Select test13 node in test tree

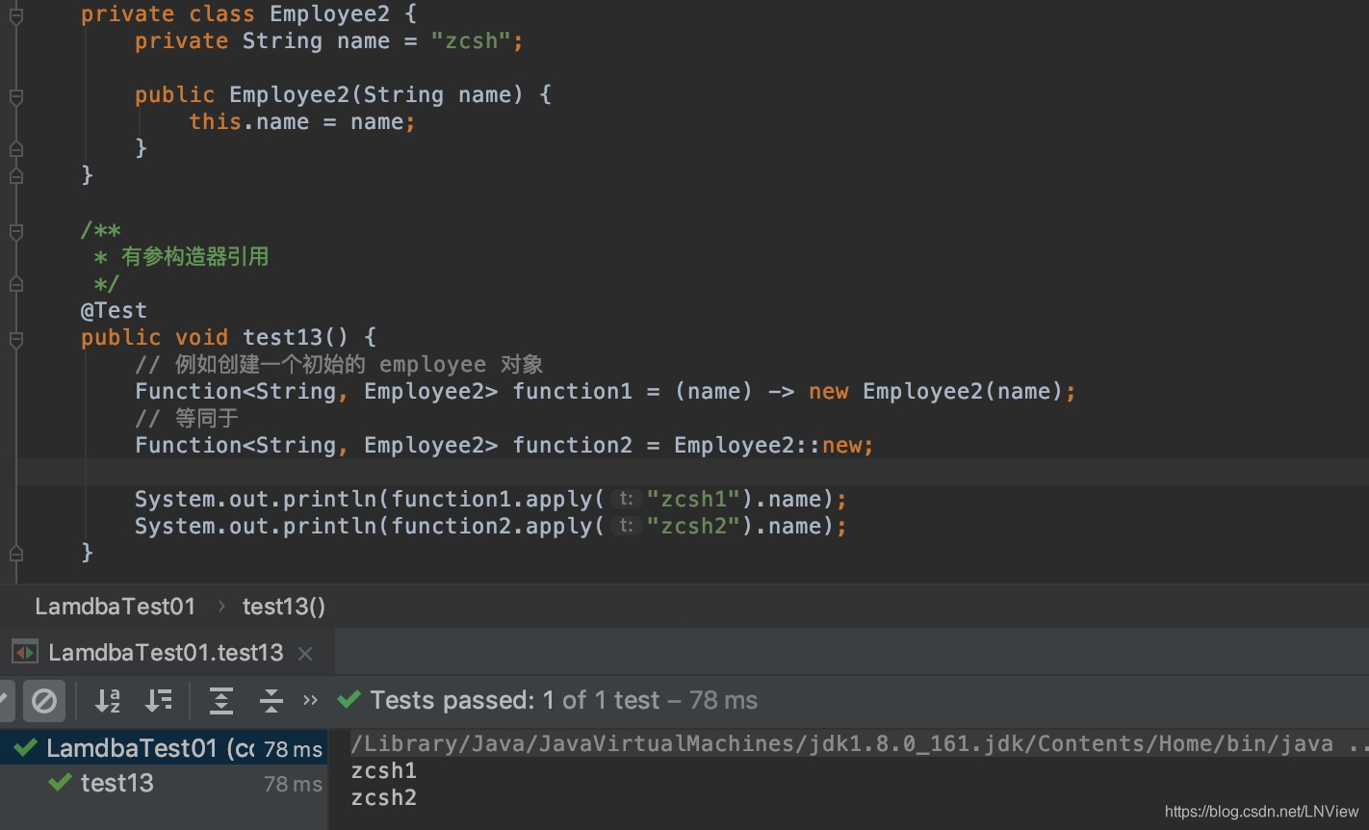pos(164,783)
